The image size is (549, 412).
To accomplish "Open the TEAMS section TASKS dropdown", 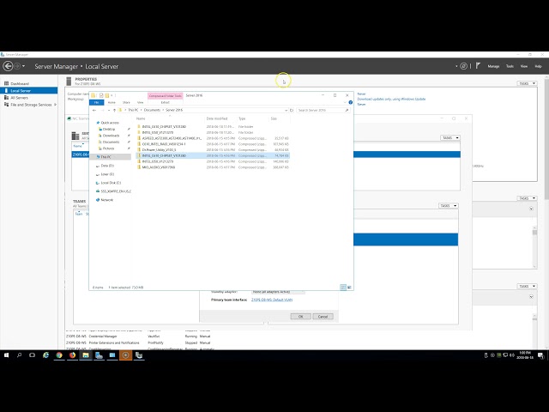I will (x=449, y=206).
